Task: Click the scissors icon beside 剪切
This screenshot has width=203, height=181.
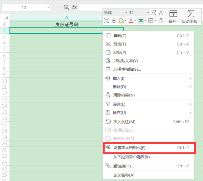Action: 108,44
